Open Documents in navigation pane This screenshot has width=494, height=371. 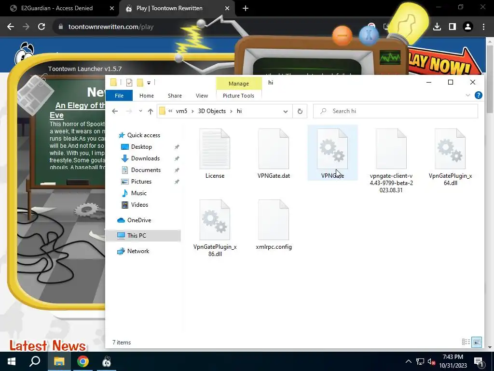(146, 170)
